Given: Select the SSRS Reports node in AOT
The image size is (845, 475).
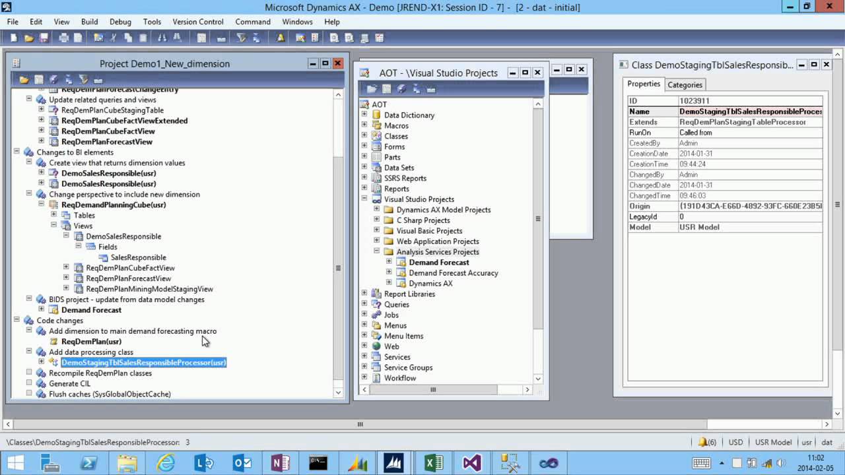Looking at the screenshot, I should [405, 178].
